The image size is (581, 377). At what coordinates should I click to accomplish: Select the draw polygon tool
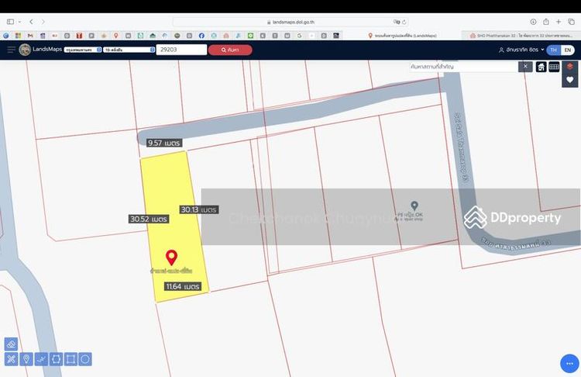point(56,359)
